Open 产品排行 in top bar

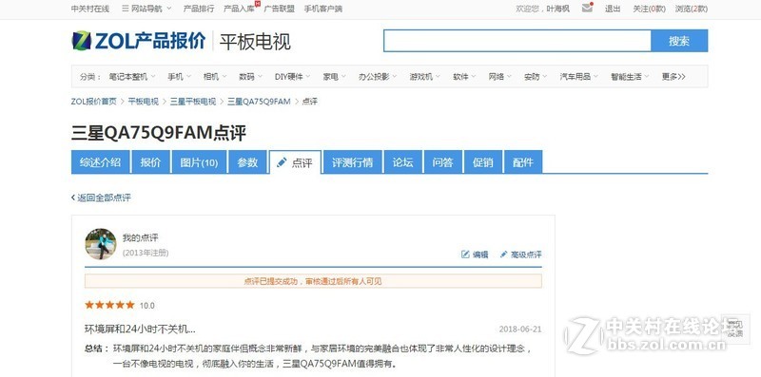tap(199, 9)
